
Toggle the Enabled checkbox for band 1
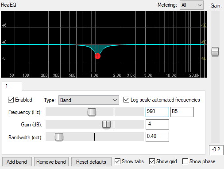[x=11, y=100]
